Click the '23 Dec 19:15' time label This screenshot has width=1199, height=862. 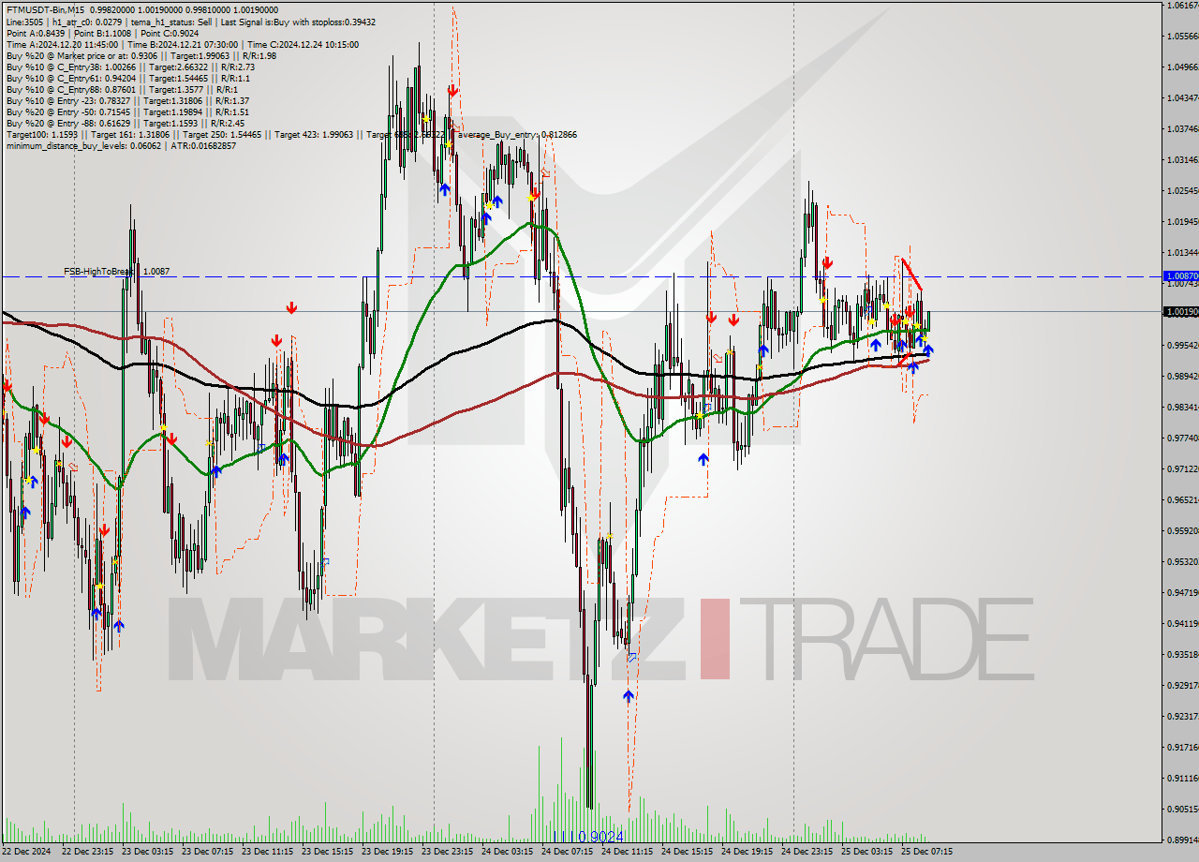coord(388,852)
